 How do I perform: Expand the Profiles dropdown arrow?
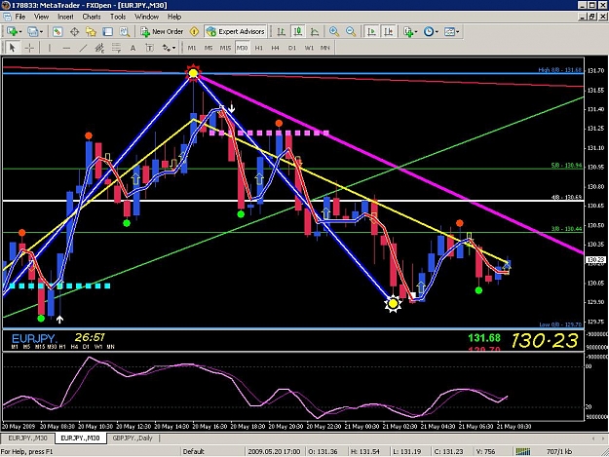[x=41, y=32]
